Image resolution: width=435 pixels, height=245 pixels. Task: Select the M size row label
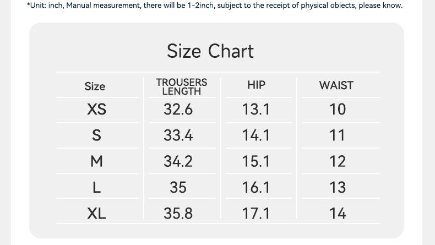tap(96, 161)
